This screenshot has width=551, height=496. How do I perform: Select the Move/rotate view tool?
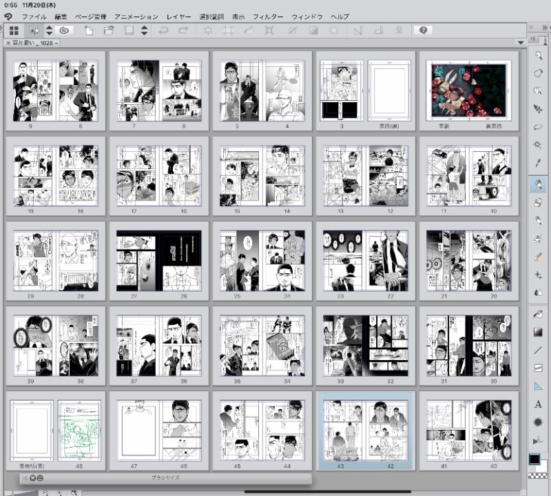(538, 73)
